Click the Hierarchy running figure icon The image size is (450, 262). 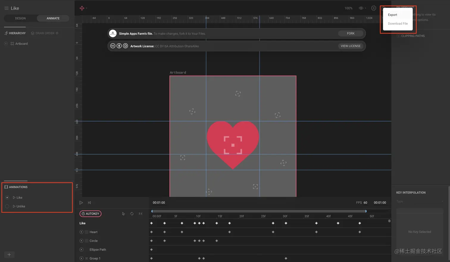[x=6, y=33]
